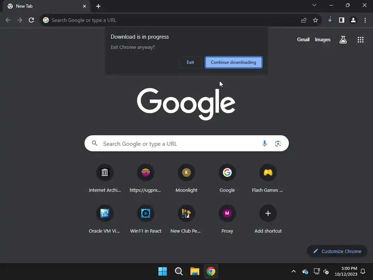This screenshot has height=280, width=373.
Task: Open taskbar Search icon
Action: 178,271
